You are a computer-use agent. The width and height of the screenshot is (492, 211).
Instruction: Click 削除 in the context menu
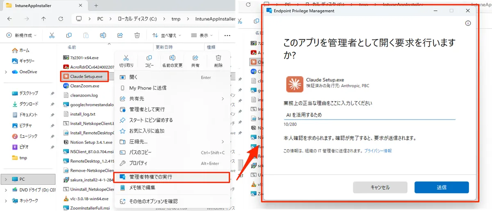tap(219, 61)
